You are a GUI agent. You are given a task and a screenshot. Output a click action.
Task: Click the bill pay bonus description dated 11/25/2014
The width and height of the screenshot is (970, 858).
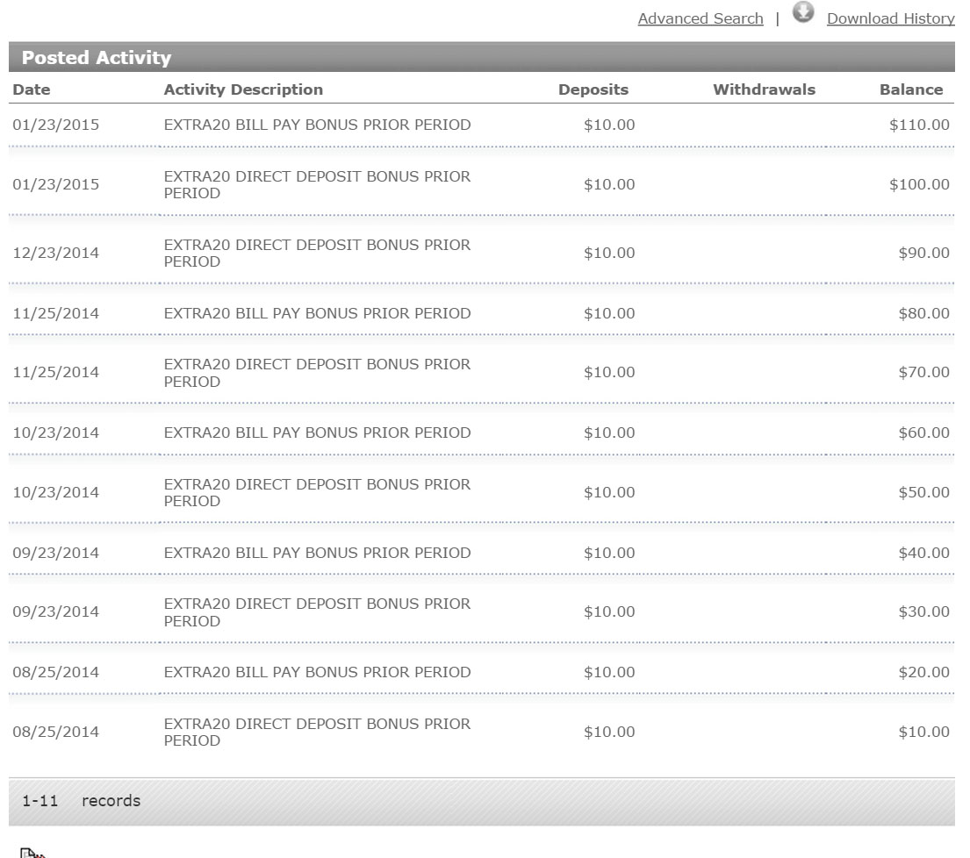click(318, 313)
